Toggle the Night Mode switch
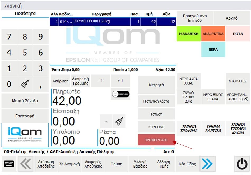The height and width of the screenshot is (175, 251). (x=120, y=94)
